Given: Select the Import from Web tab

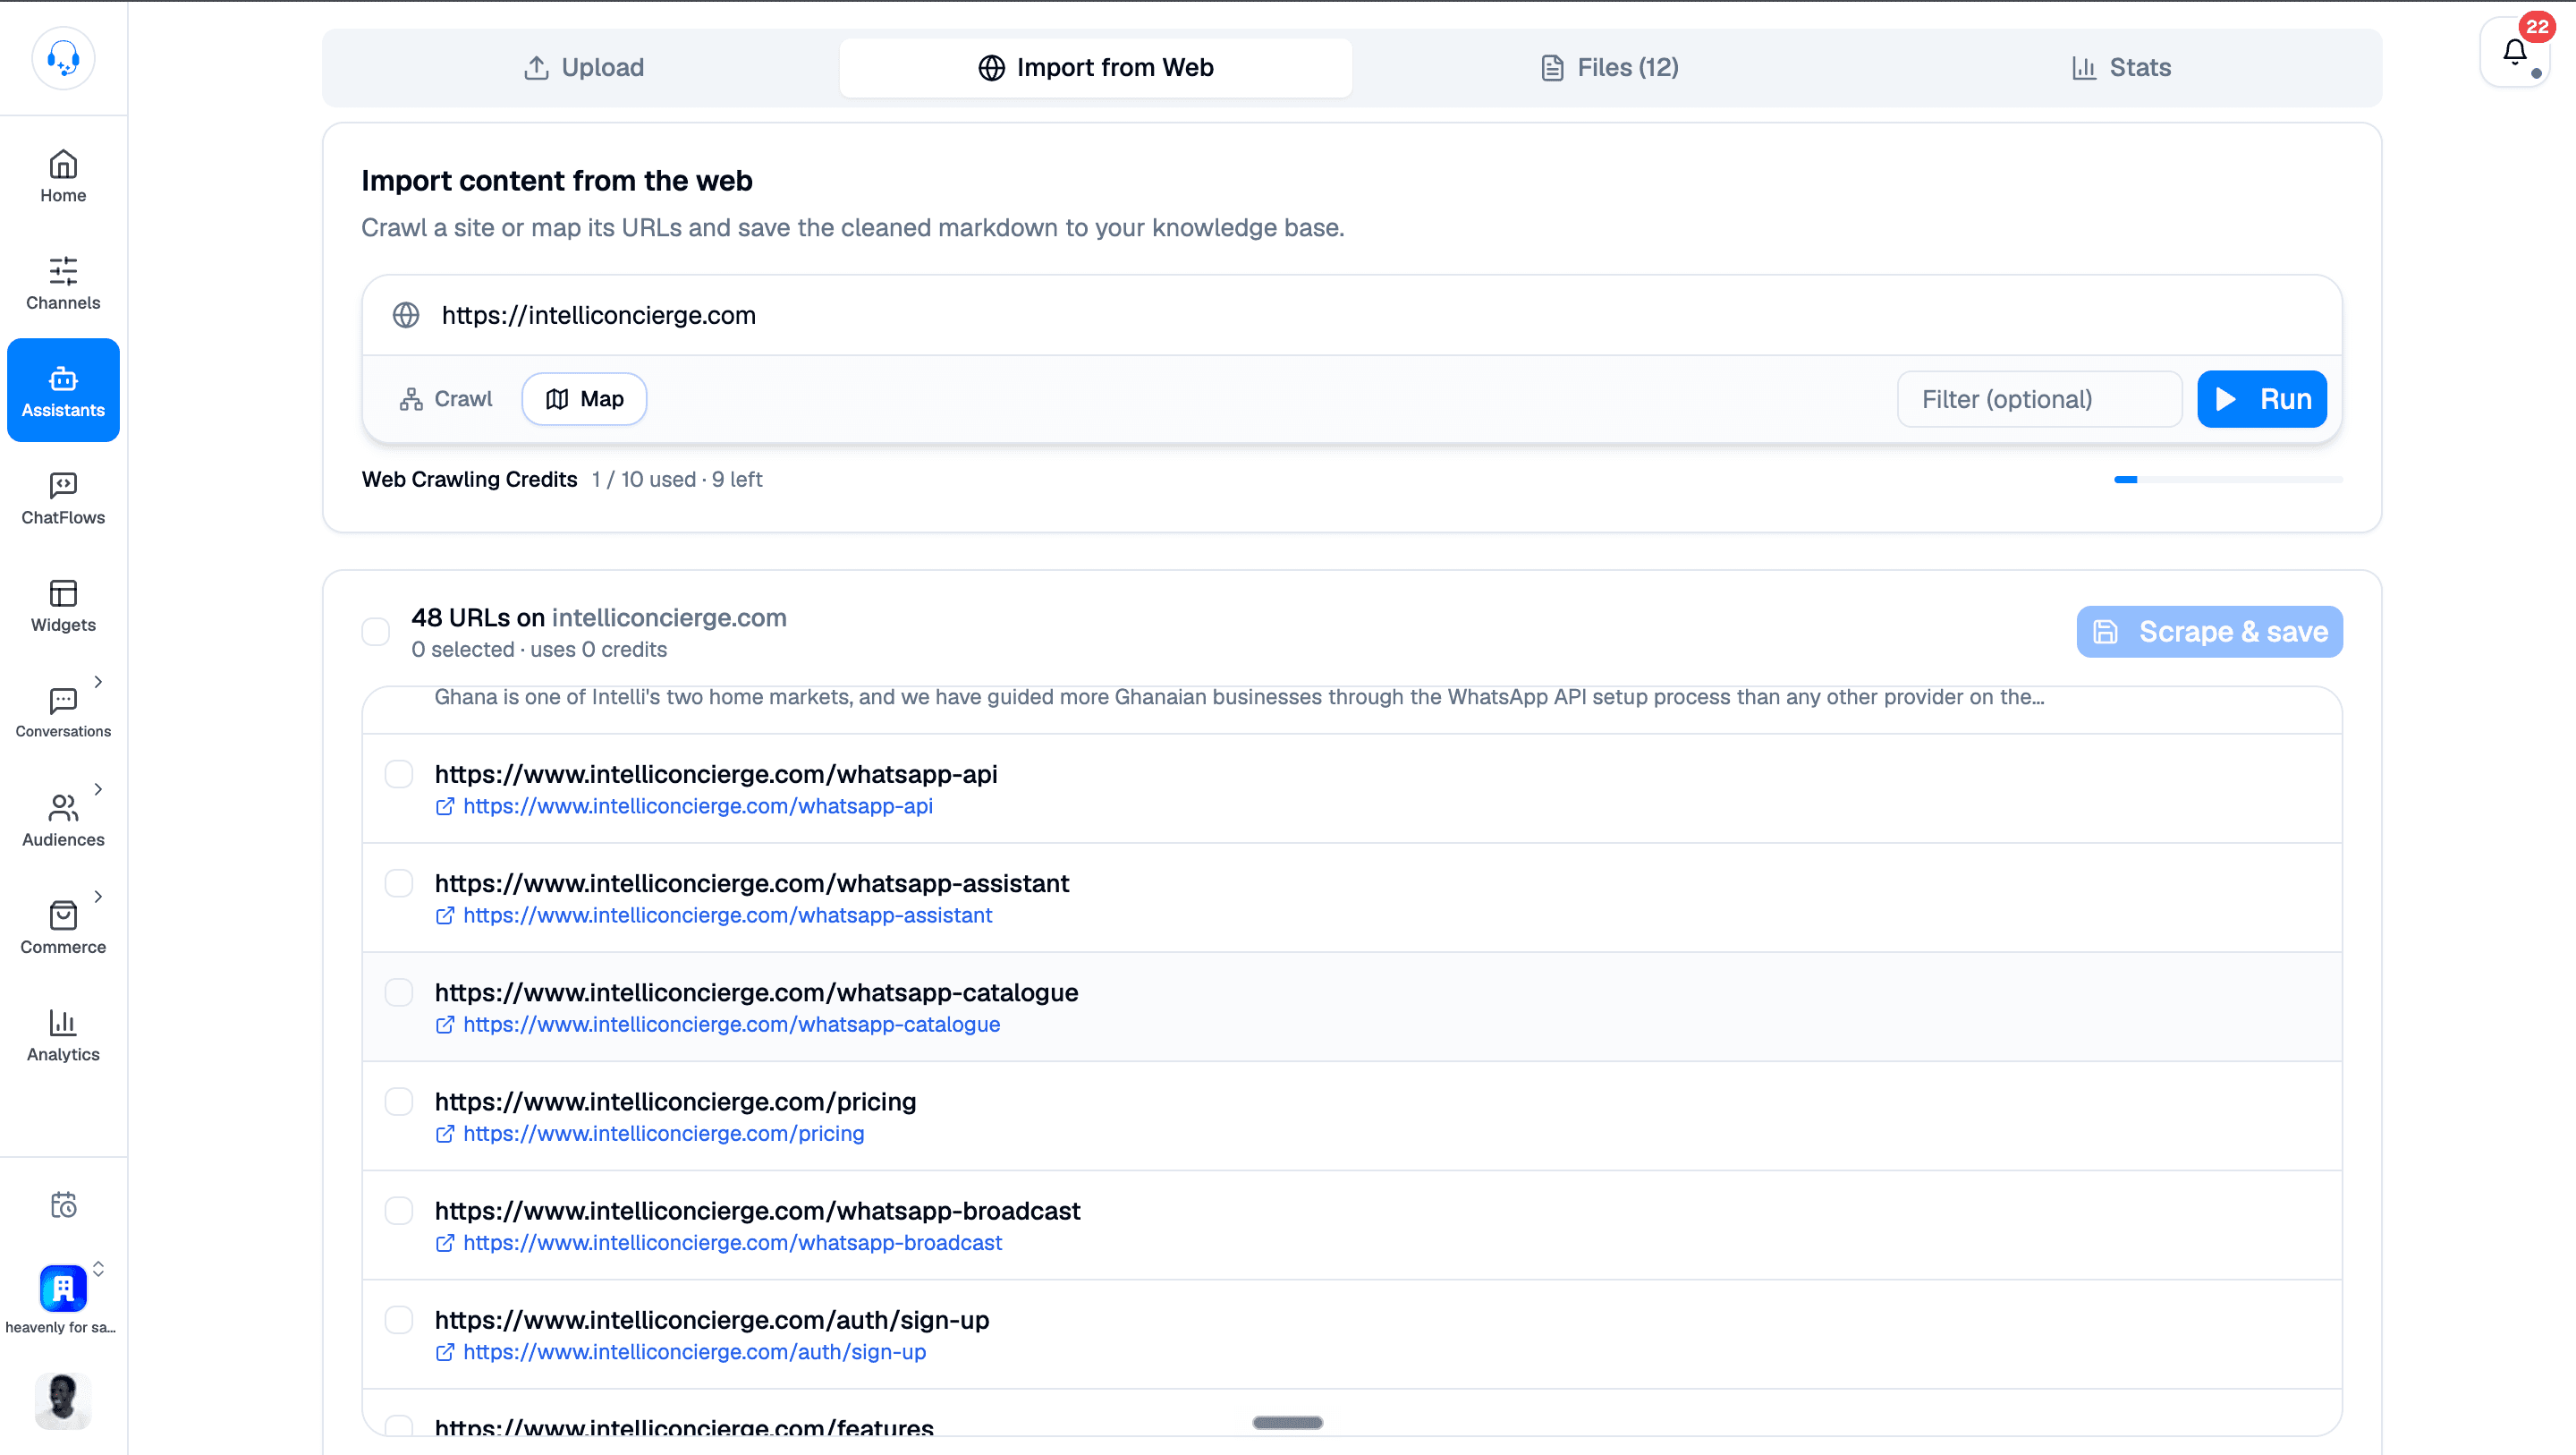Looking at the screenshot, I should click(1095, 67).
